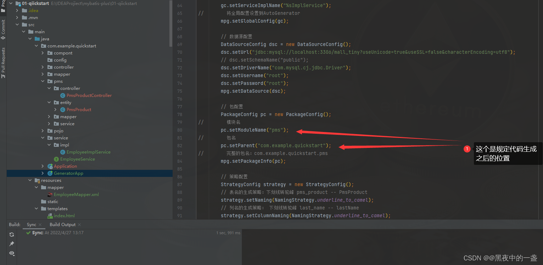Collapse the impl package
The height and width of the screenshot is (265, 543).
[x=49, y=145]
